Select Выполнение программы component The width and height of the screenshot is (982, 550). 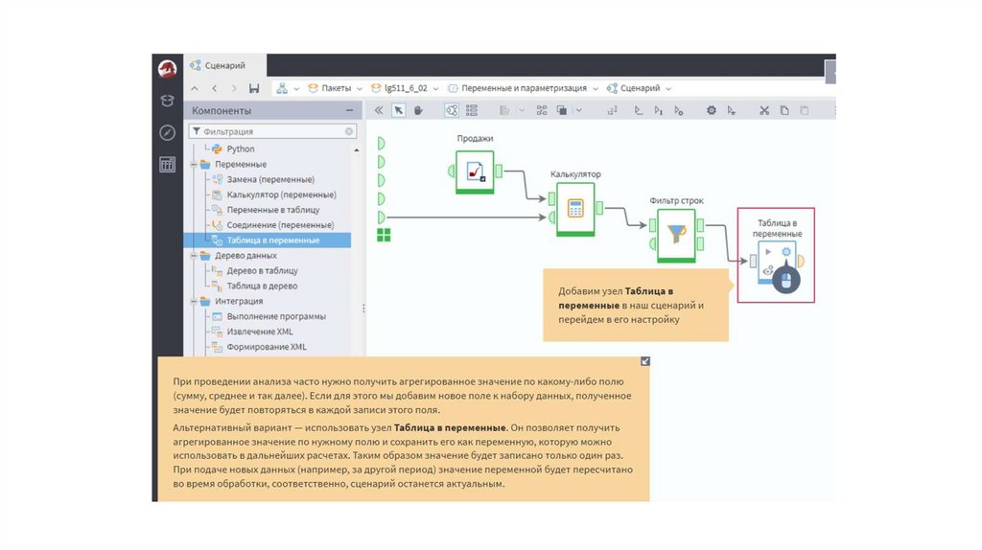[276, 316]
